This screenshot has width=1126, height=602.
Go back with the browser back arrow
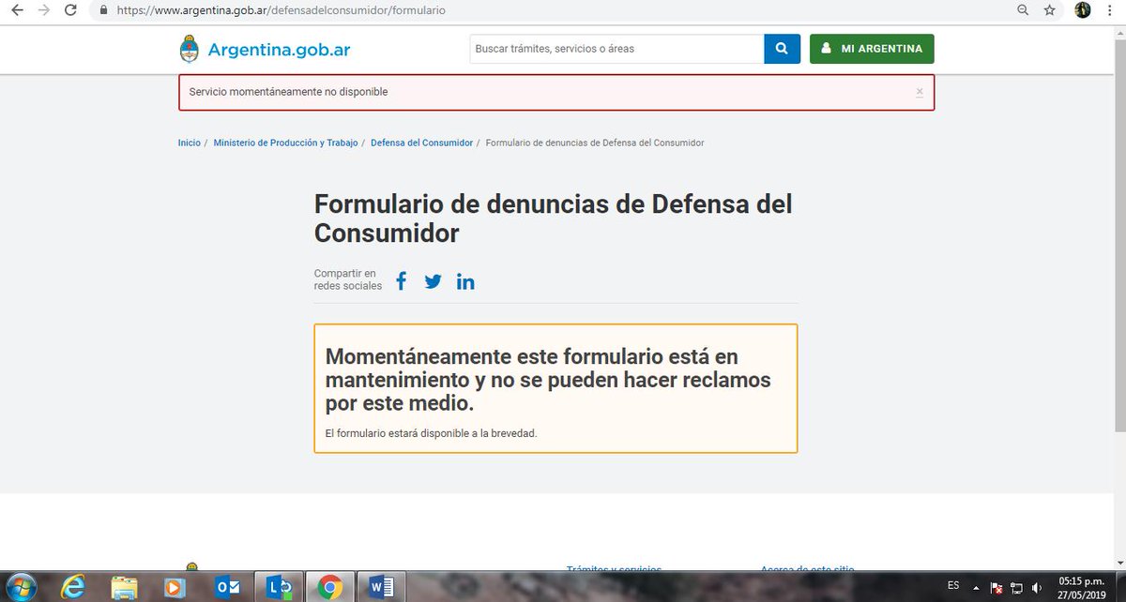pos(15,10)
